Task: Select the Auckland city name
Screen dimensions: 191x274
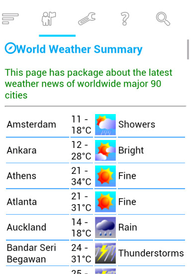Action: point(26,227)
